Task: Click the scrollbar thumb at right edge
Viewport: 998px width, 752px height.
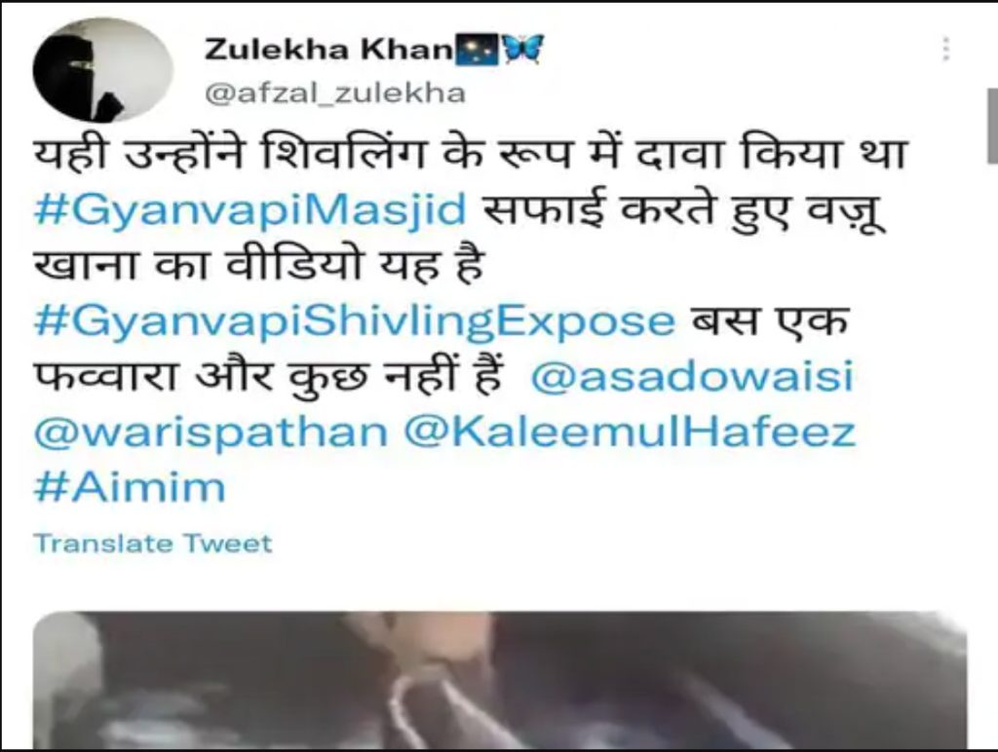Action: [991, 127]
